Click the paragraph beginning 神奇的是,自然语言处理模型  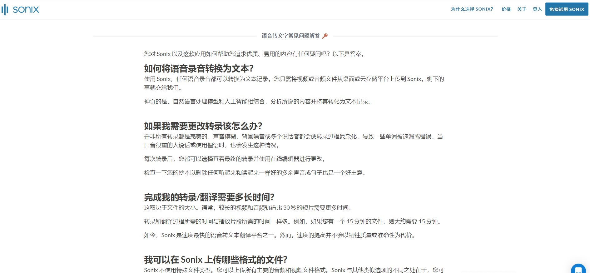click(258, 102)
